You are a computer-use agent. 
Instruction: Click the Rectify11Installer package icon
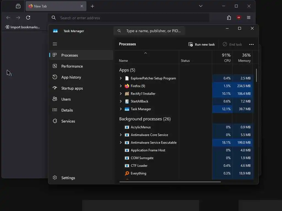pyautogui.click(x=127, y=94)
